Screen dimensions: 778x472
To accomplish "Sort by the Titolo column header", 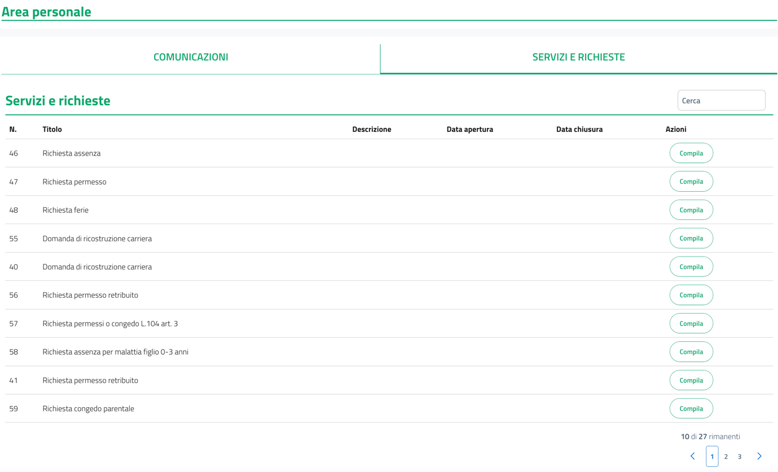I will [52, 129].
